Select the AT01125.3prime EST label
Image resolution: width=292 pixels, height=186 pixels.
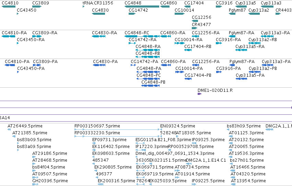[x=246, y=133]
